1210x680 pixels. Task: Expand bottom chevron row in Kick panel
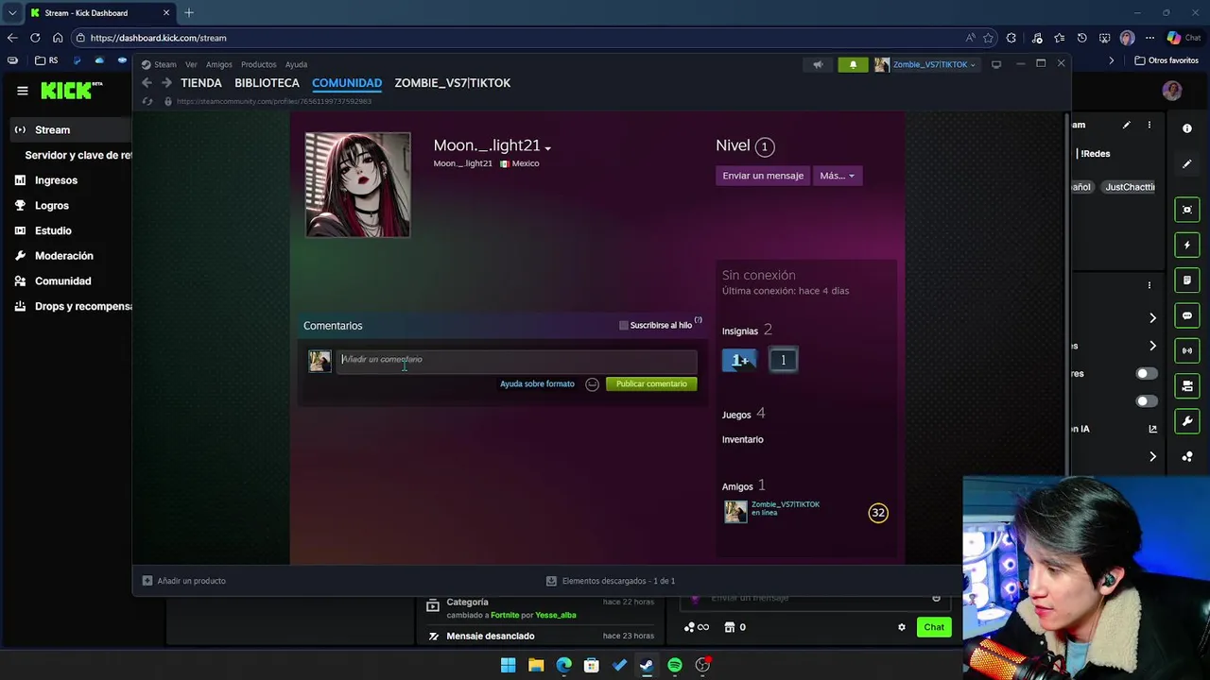click(x=1152, y=457)
